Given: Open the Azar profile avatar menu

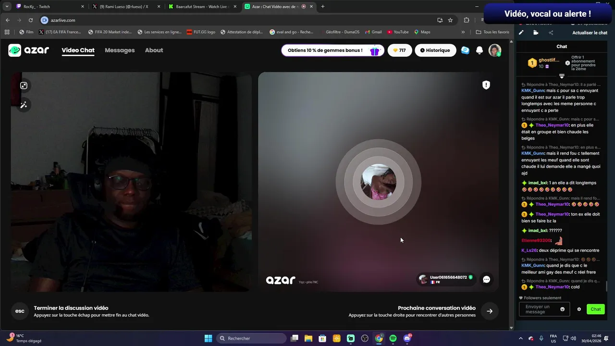Looking at the screenshot, I should 495,50.
